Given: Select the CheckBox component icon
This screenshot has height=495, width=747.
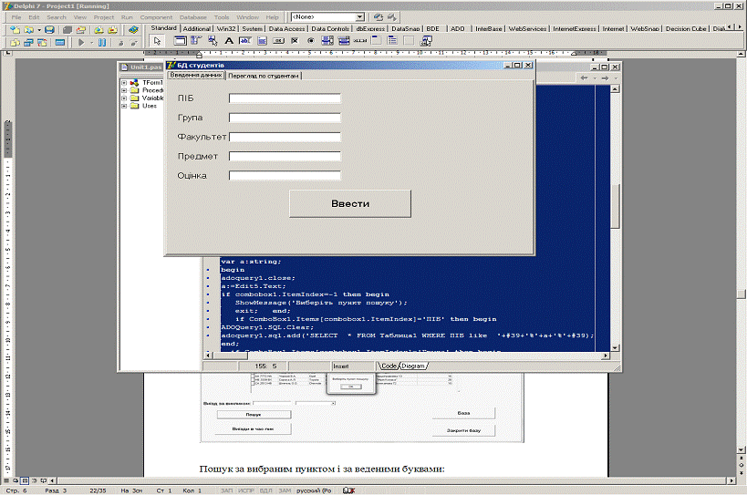Looking at the screenshot, I should pyautogui.click(x=295, y=41).
